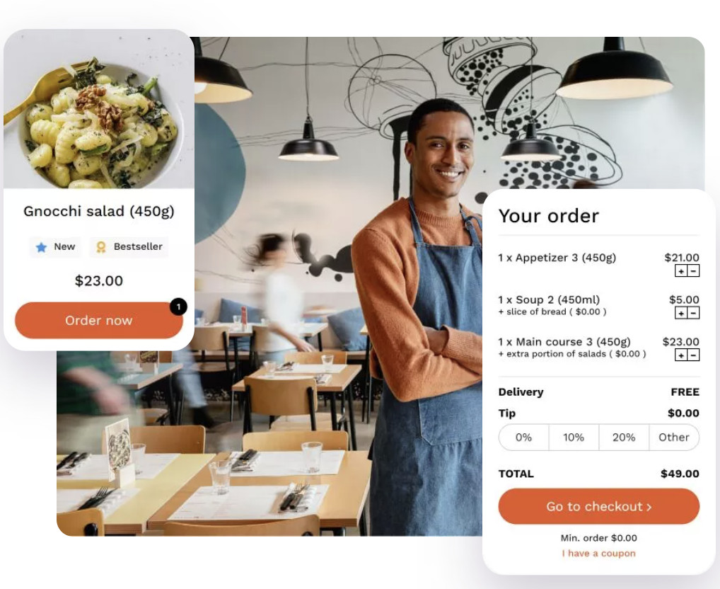This screenshot has height=589, width=720.
Task: Click the Go to checkout button
Action: tap(599, 506)
